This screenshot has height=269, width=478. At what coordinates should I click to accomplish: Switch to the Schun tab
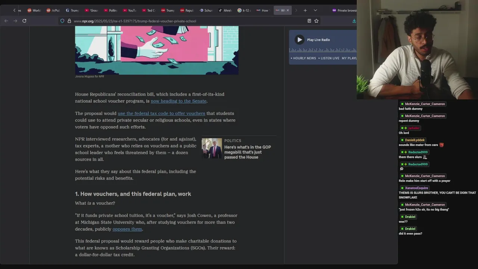tap(206, 10)
